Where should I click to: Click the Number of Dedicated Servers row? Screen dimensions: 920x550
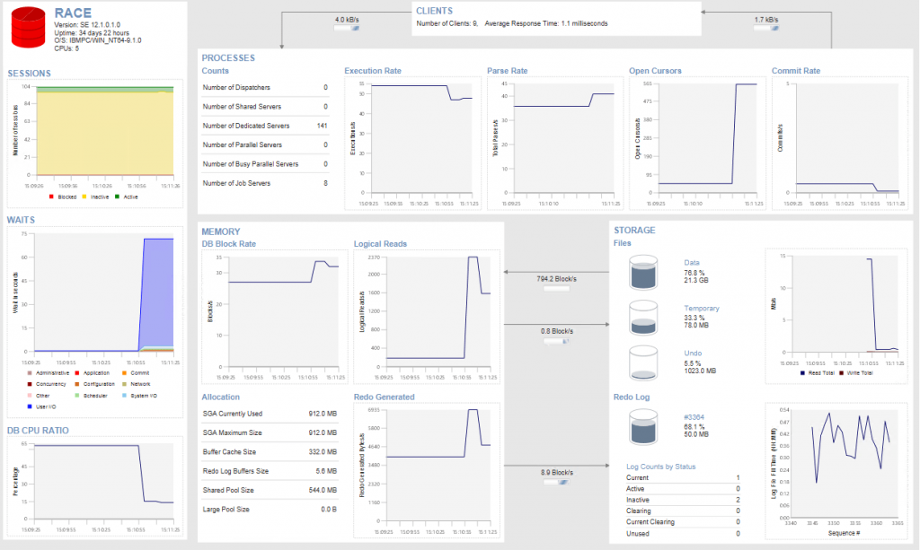(x=265, y=126)
